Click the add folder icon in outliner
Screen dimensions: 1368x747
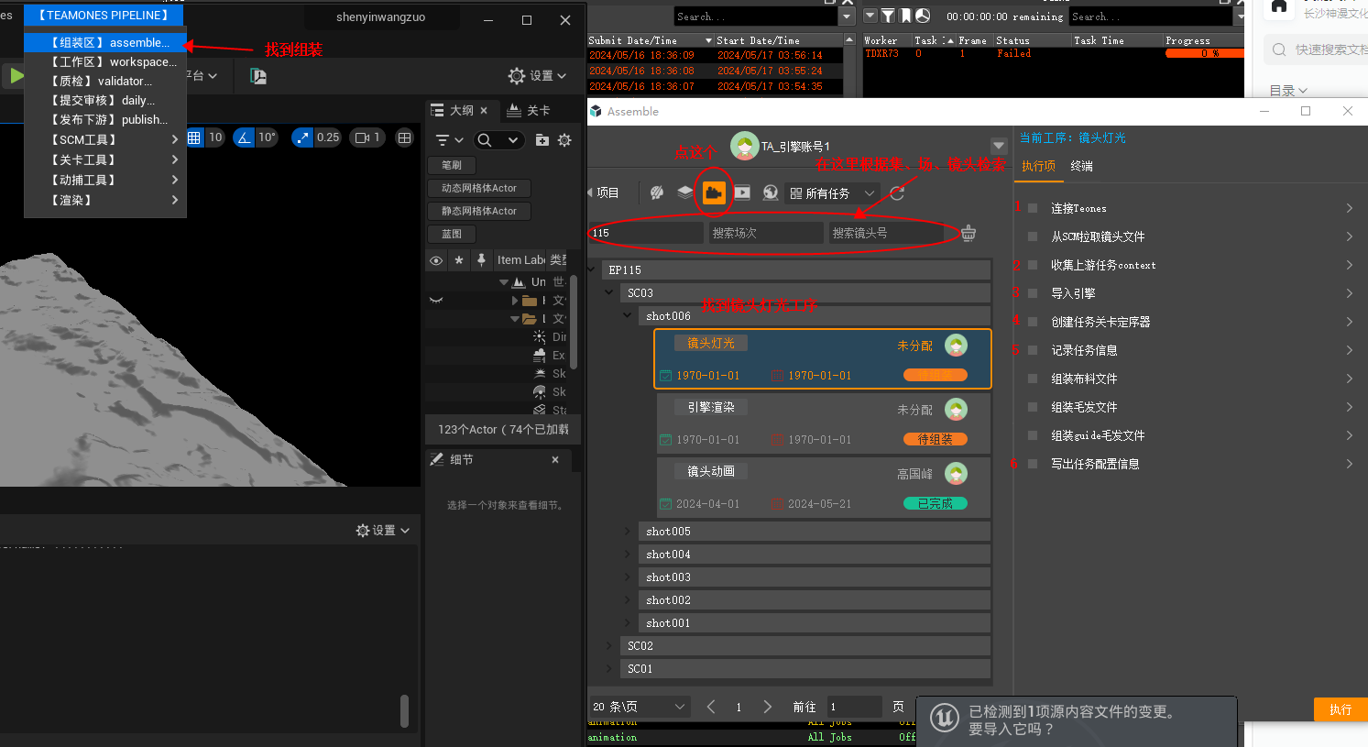click(x=542, y=140)
